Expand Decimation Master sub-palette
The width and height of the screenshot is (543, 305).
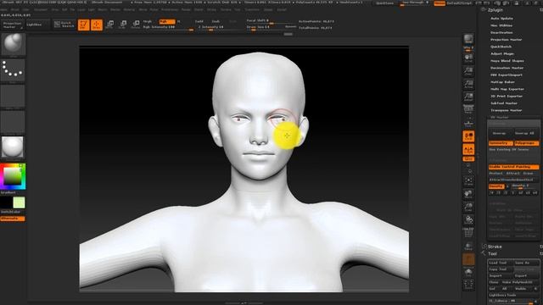tap(507, 68)
